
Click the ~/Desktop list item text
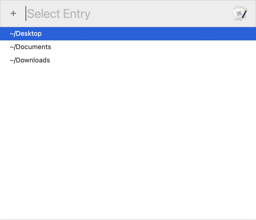click(26, 34)
